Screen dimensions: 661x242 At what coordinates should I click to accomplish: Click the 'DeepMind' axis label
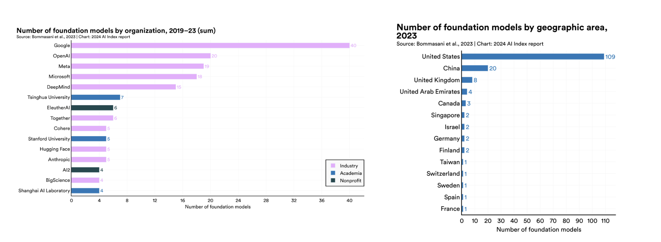pos(58,87)
